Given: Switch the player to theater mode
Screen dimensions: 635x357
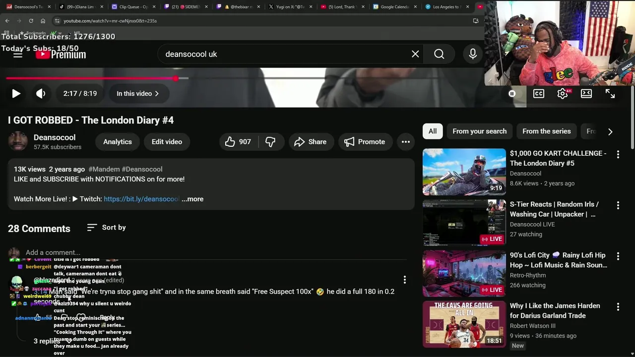Looking at the screenshot, I should tap(586, 93).
